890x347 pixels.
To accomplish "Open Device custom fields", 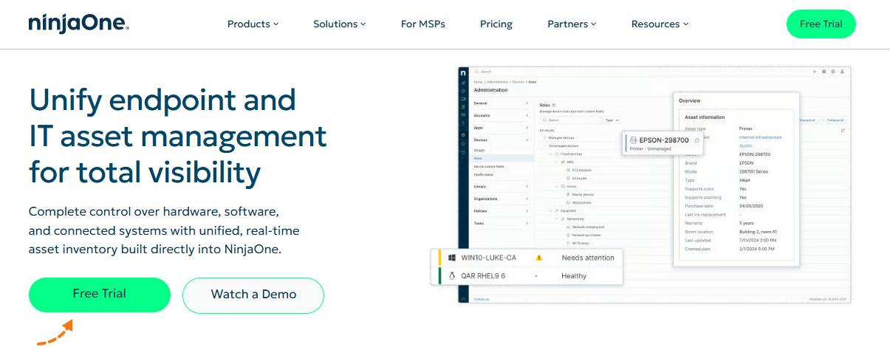I will pos(489,166).
